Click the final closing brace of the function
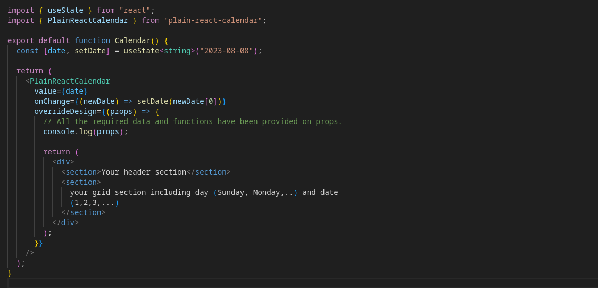 [10, 273]
